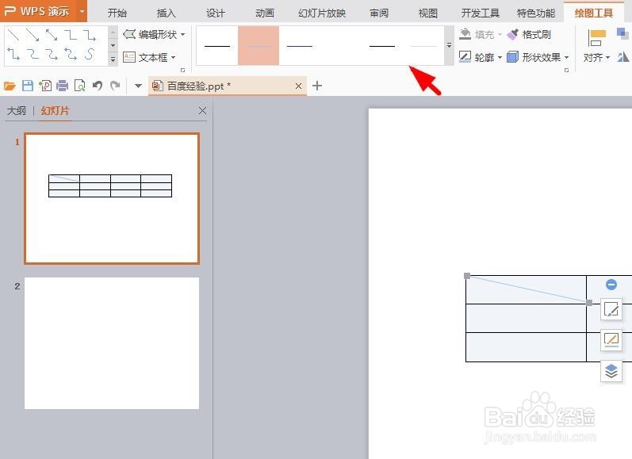Viewport: 632px width, 459px height.
Task: Select the third dark line style
Action: [x=300, y=45]
